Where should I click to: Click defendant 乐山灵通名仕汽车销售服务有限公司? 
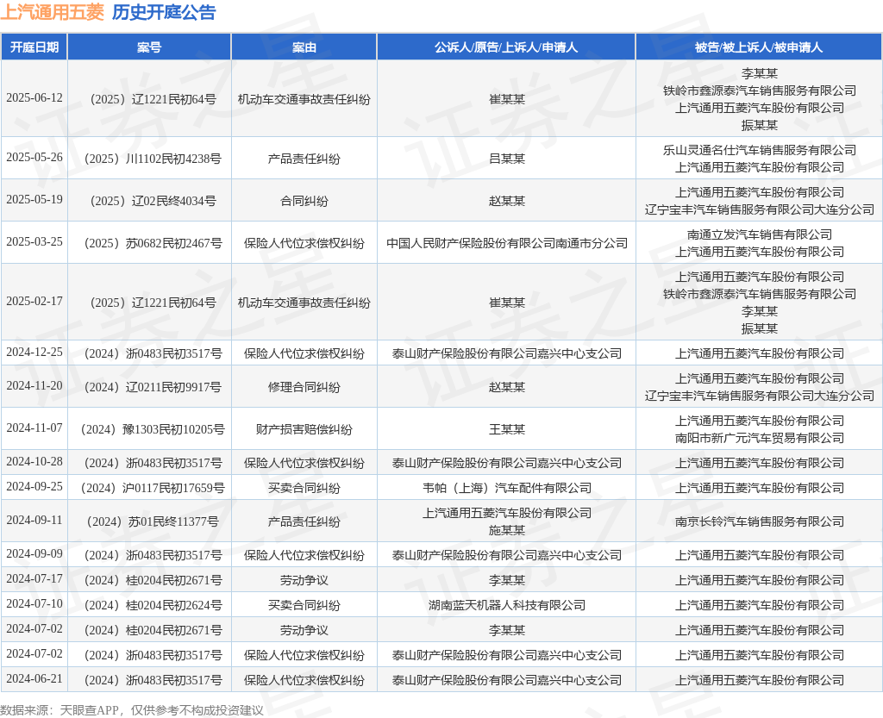(x=759, y=150)
